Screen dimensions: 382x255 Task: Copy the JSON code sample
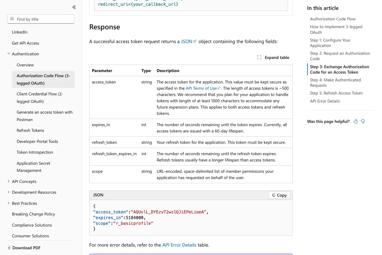point(279,195)
